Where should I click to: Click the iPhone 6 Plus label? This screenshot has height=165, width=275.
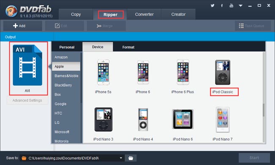point(183,92)
